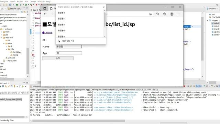Click browser tab actions icon
Screen dimensions: 220x124
pos(45,8)
